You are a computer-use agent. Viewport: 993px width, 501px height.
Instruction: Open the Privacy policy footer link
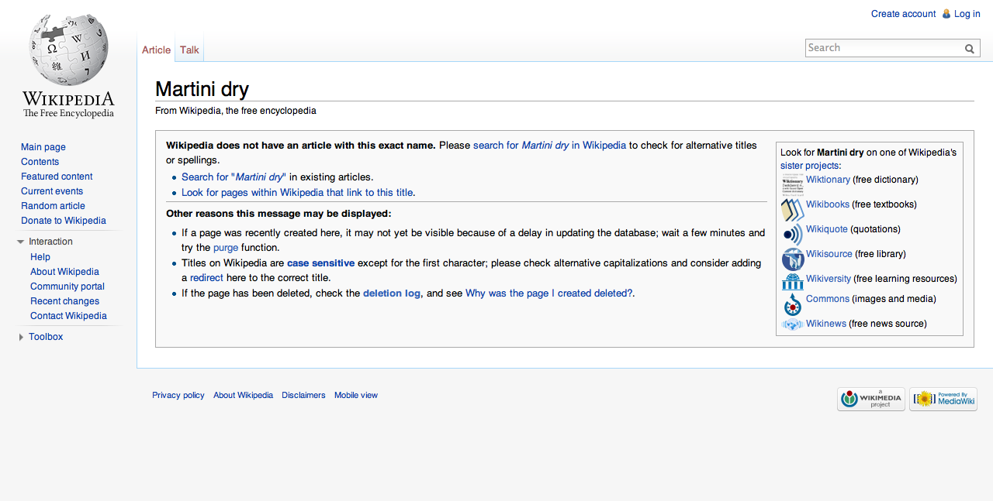(178, 396)
